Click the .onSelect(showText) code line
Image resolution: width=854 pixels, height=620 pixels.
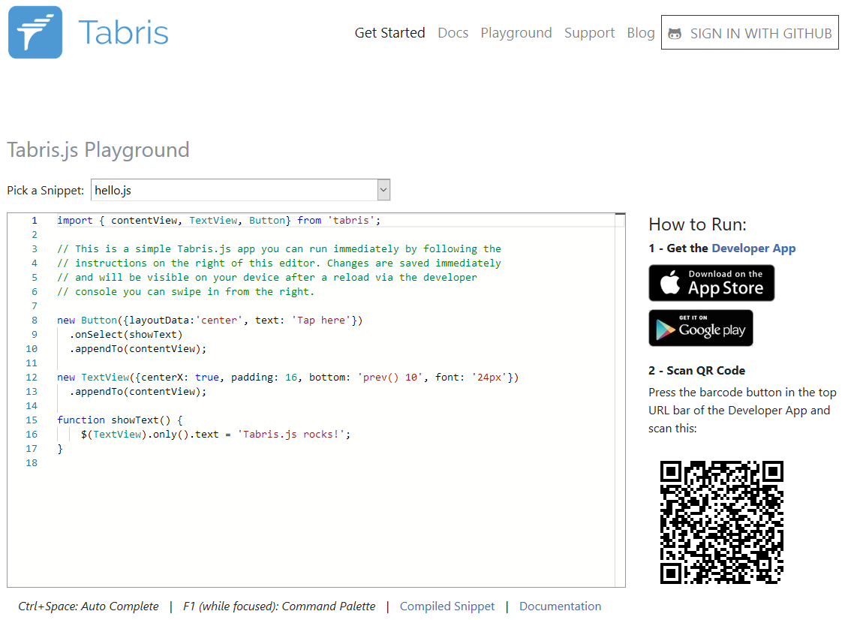[126, 335]
